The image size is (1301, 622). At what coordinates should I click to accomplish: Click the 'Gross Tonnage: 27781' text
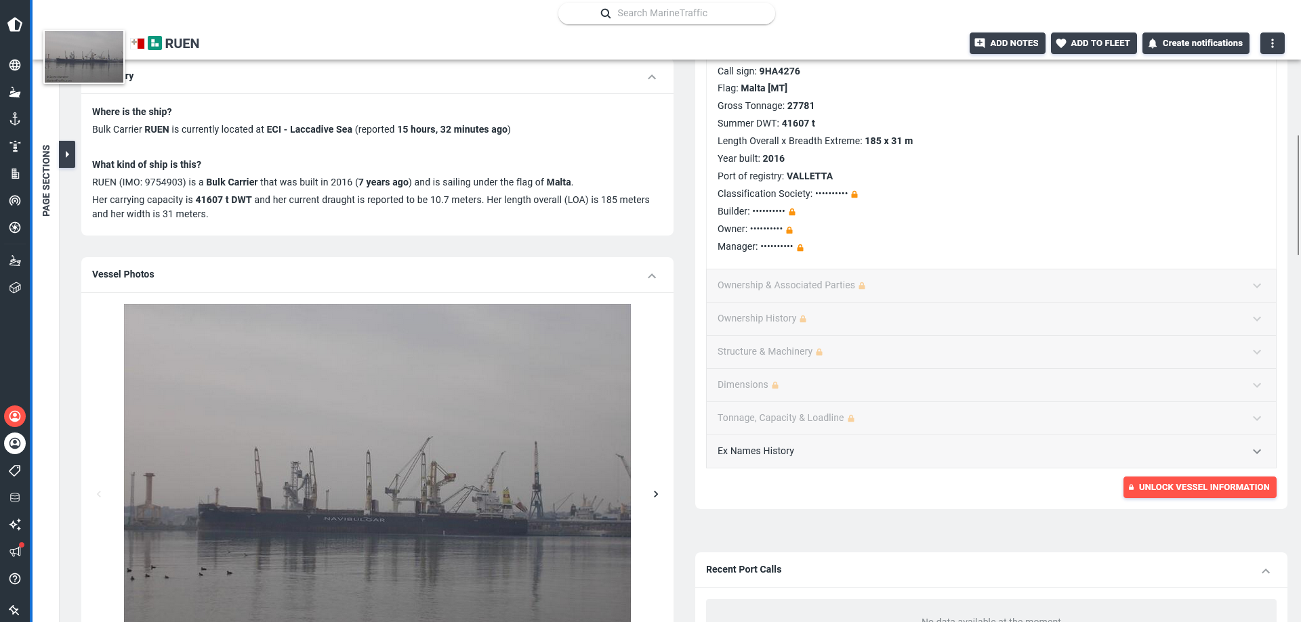pos(766,106)
